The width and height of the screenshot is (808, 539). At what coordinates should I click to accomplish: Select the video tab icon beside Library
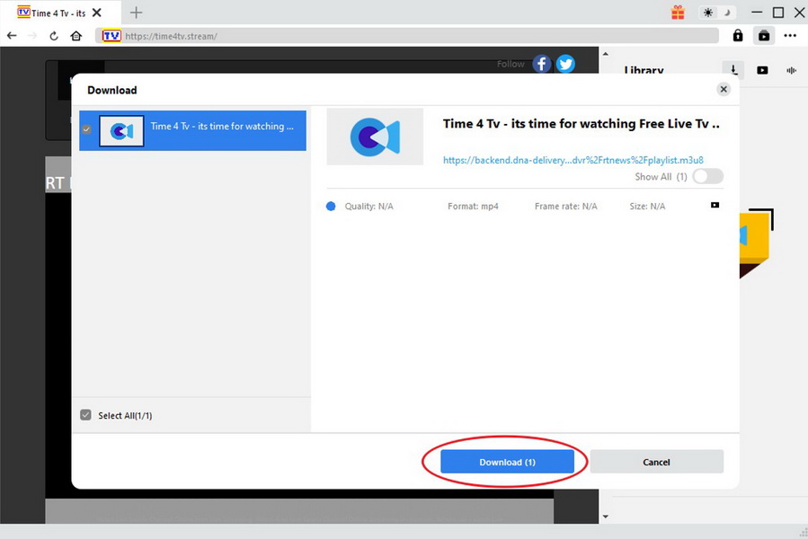762,70
